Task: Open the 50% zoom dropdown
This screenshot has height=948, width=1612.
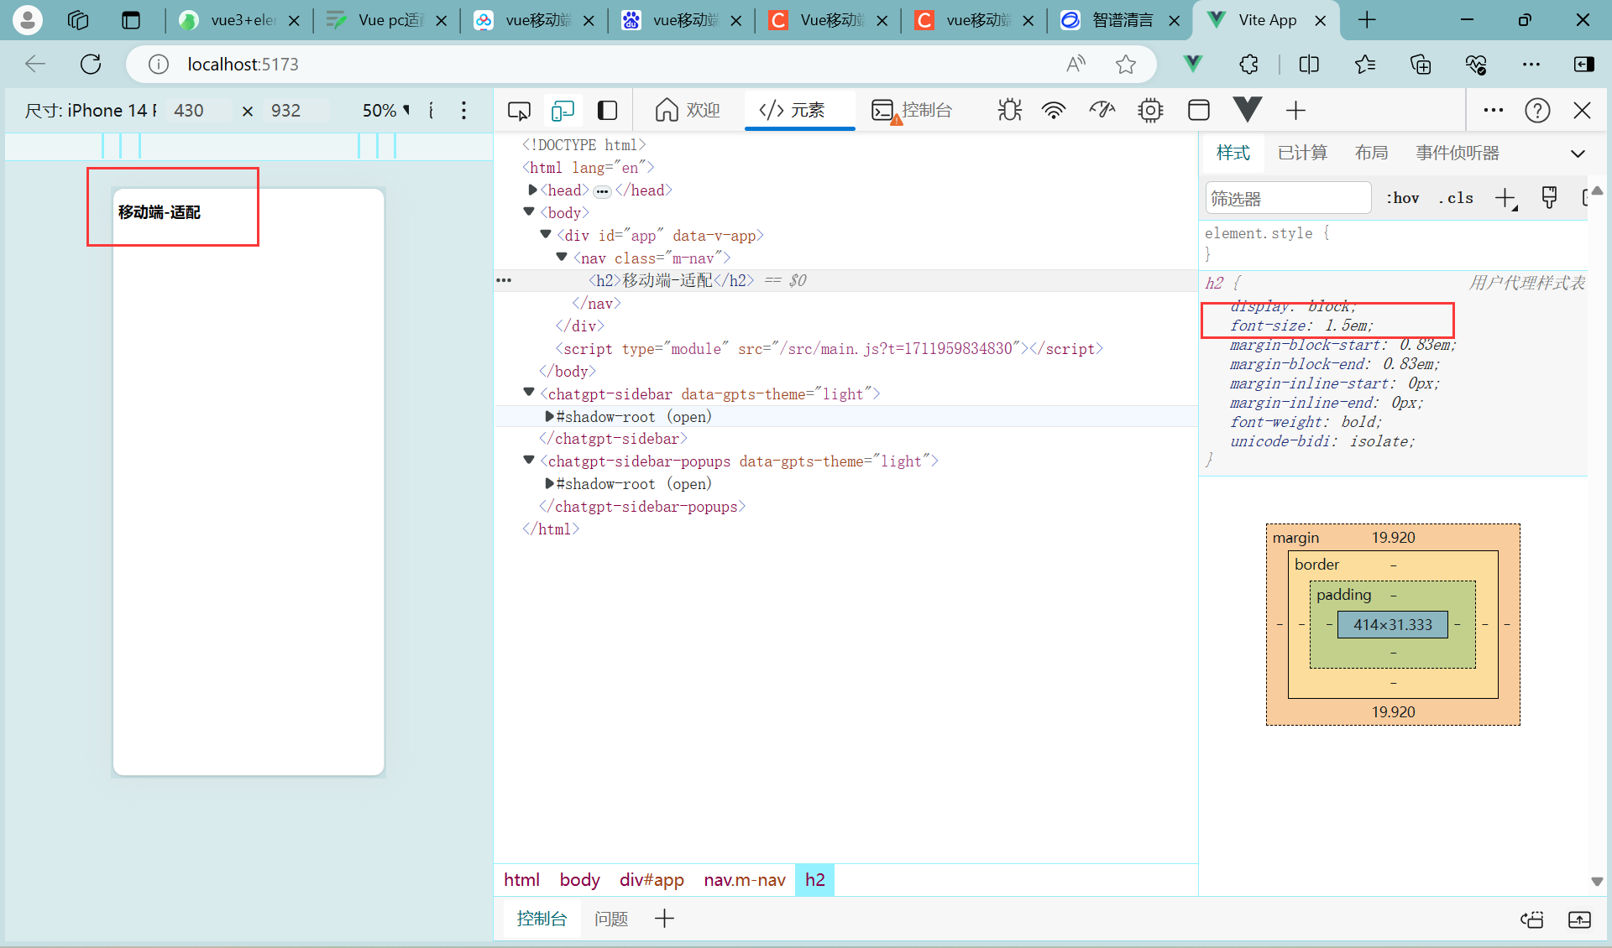Action: point(385,110)
